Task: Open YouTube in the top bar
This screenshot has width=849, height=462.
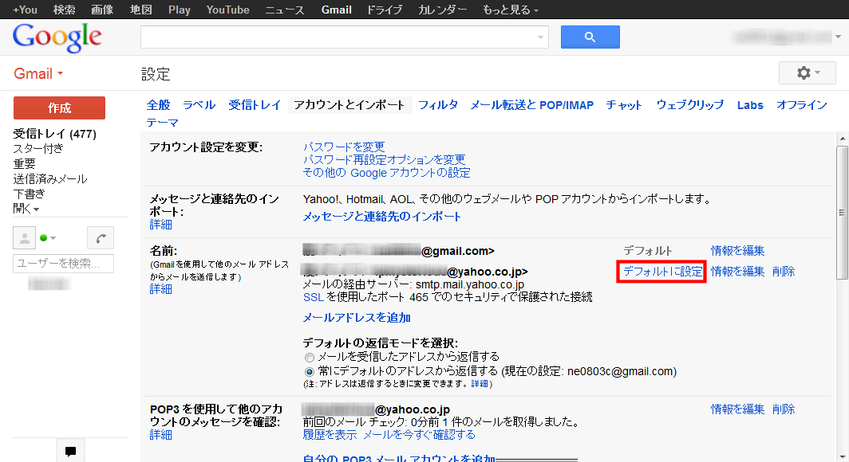Action: pos(227,10)
